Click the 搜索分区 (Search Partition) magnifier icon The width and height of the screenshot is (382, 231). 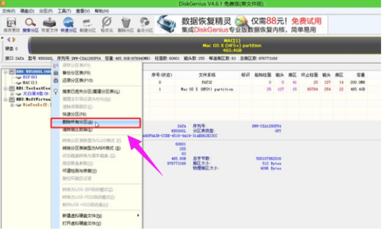tap(30, 24)
